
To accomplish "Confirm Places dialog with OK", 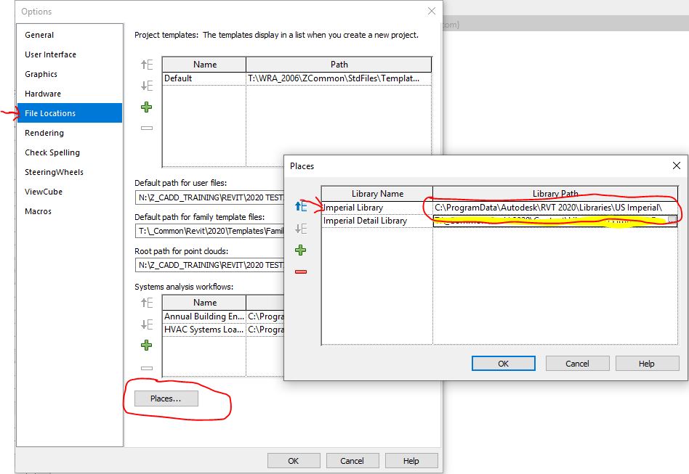I will pyautogui.click(x=503, y=364).
